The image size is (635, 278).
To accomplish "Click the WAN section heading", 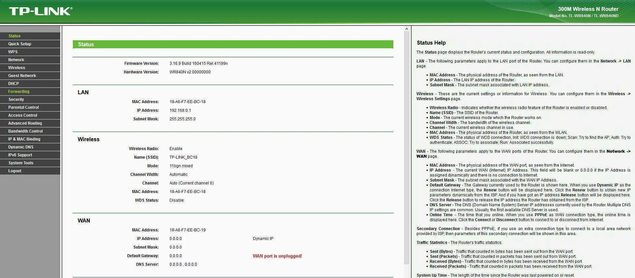I will coord(84,220).
